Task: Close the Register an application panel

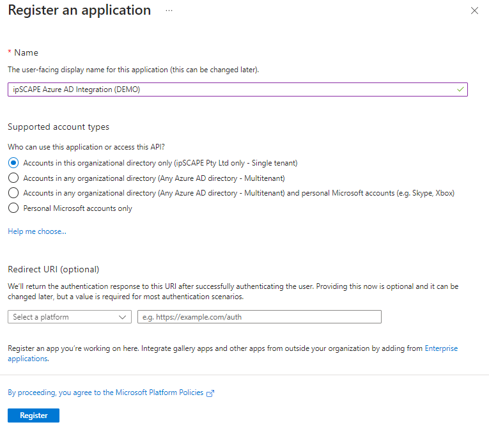Action: [474, 11]
